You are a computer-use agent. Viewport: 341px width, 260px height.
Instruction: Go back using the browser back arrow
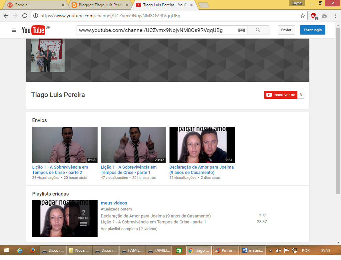[6, 16]
